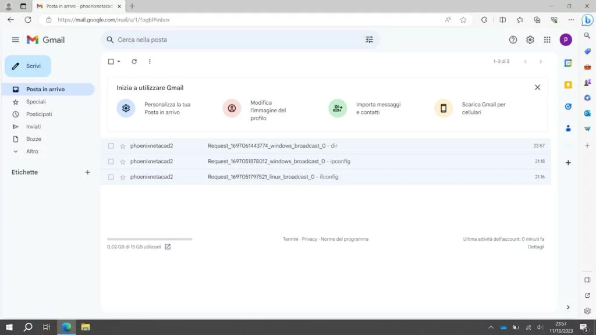Star the ifconfig email
Screen dimensions: 596x335
[x=123, y=177]
